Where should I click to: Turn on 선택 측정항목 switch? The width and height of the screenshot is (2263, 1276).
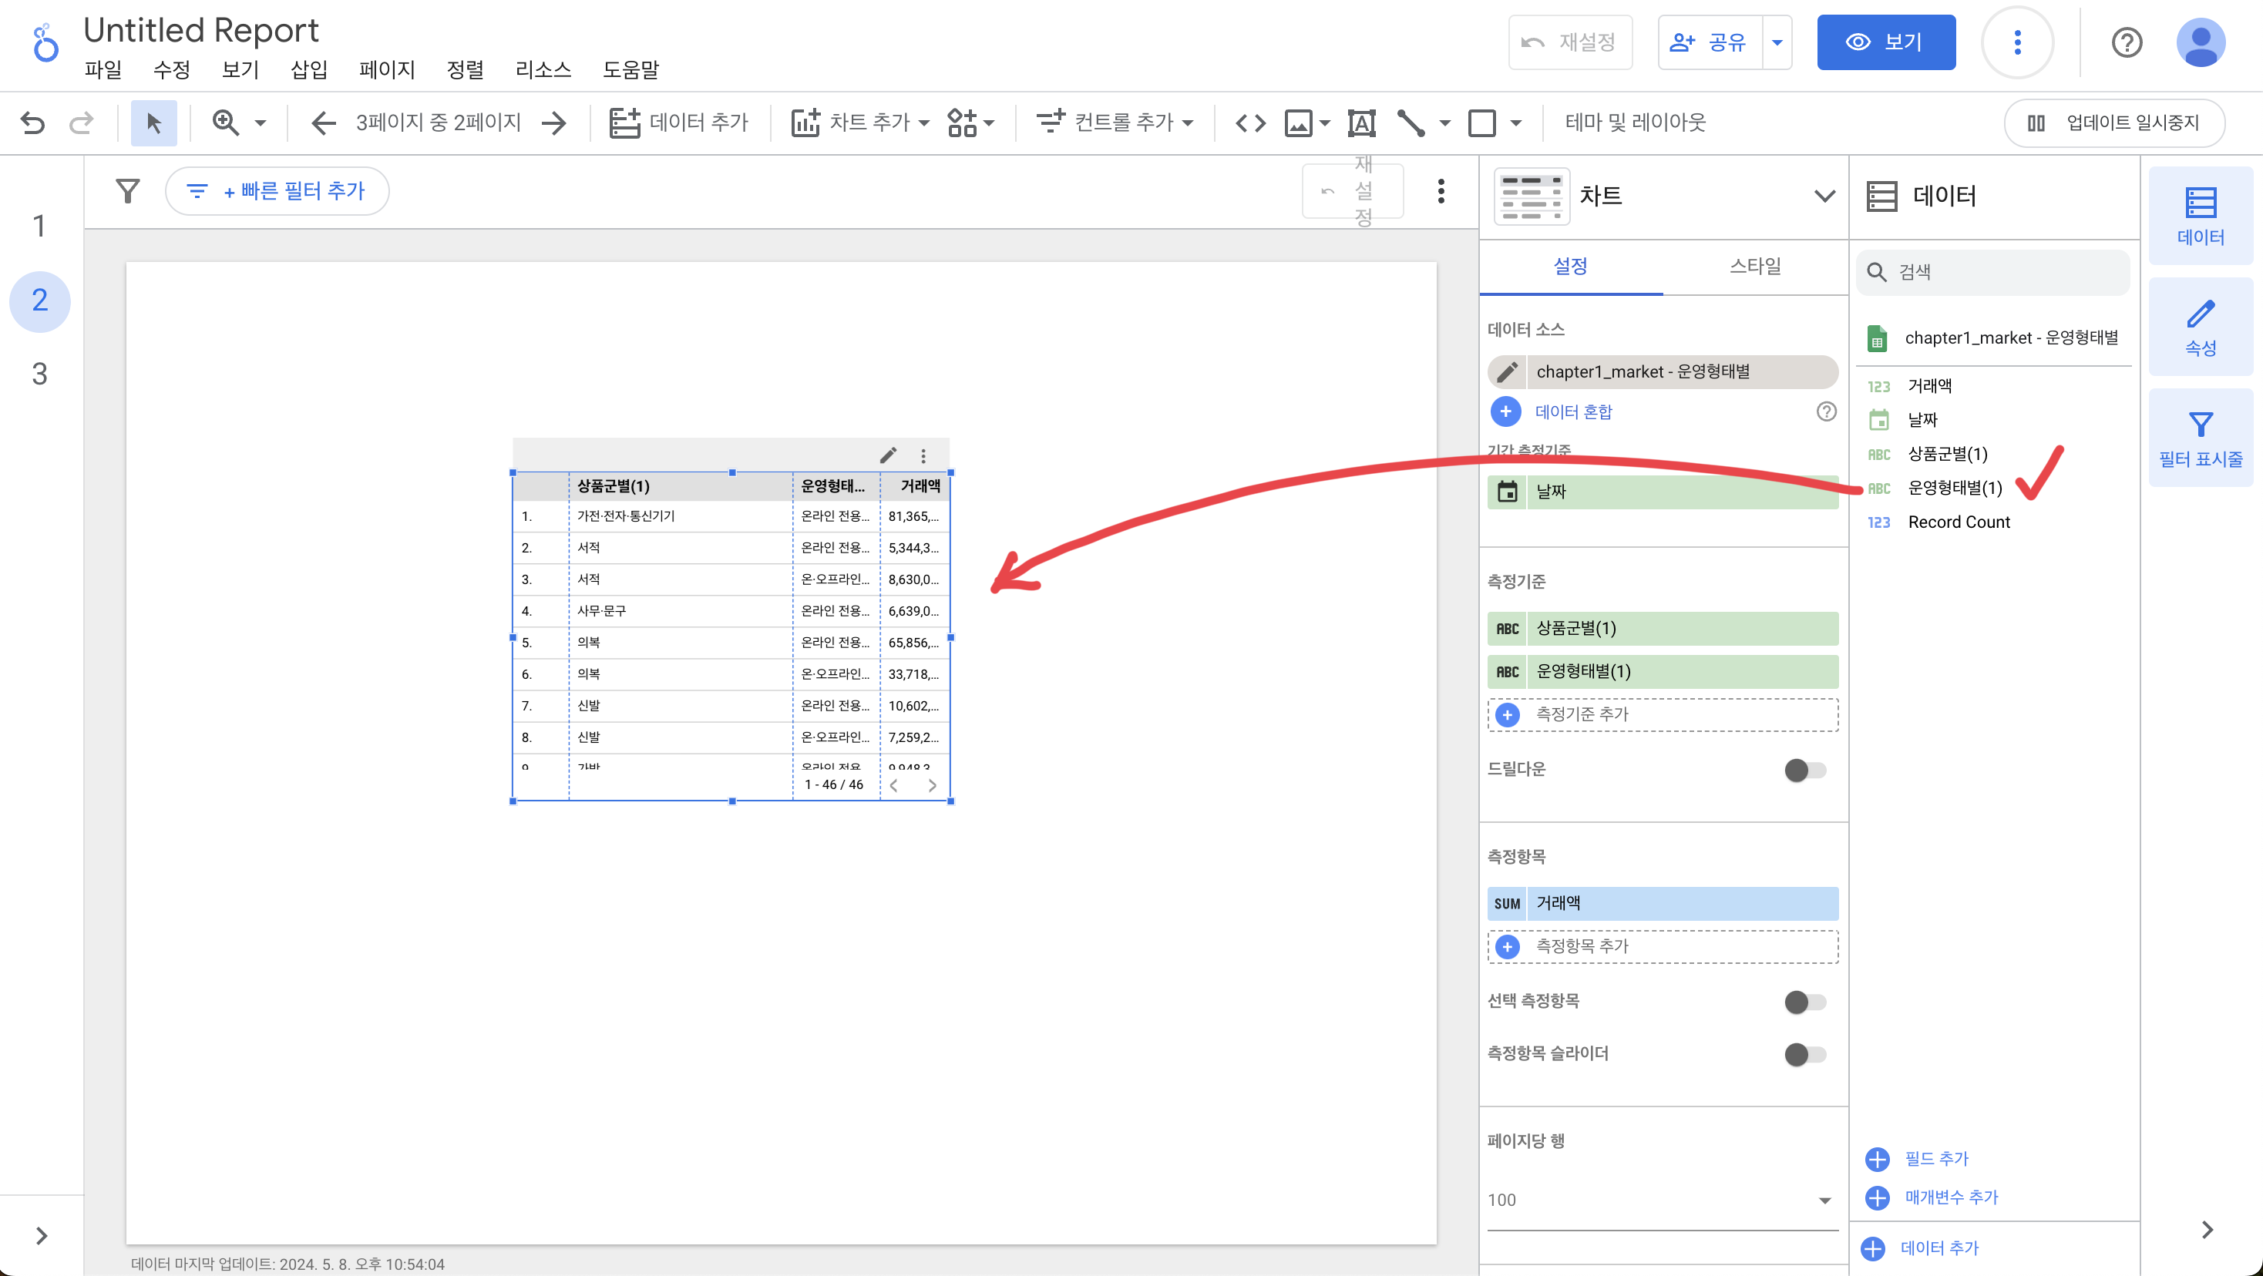coord(1804,1001)
